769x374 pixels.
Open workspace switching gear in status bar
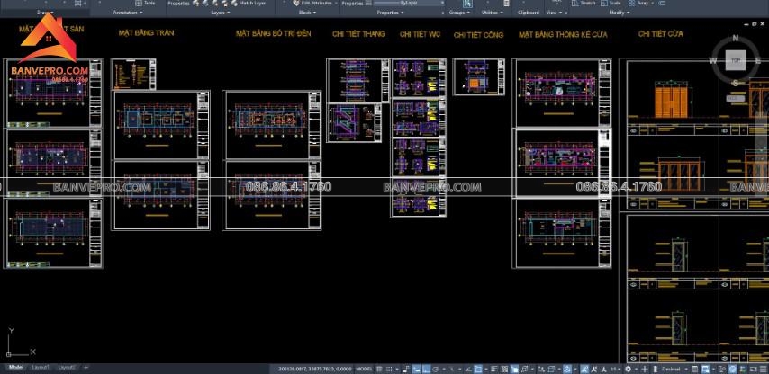tap(628, 369)
